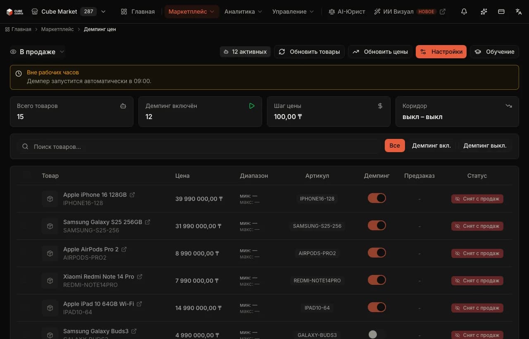Tick the select-all checkbox in the table header
Image resolution: width=529 pixels, height=339 pixels.
pyautogui.click(x=27, y=175)
